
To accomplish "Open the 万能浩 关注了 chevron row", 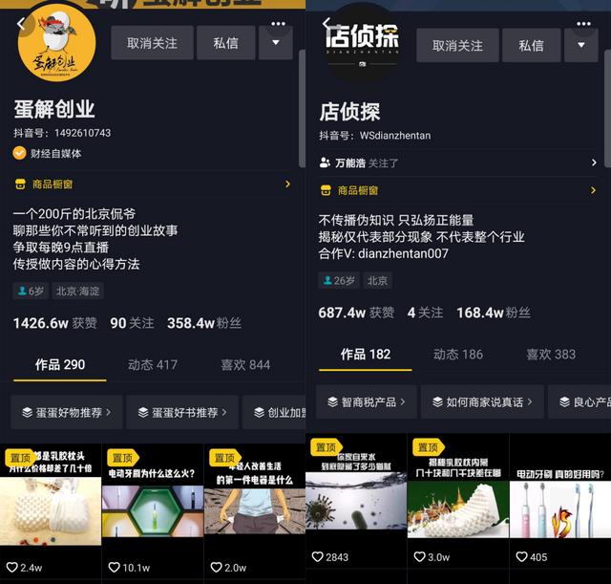I will (x=458, y=162).
